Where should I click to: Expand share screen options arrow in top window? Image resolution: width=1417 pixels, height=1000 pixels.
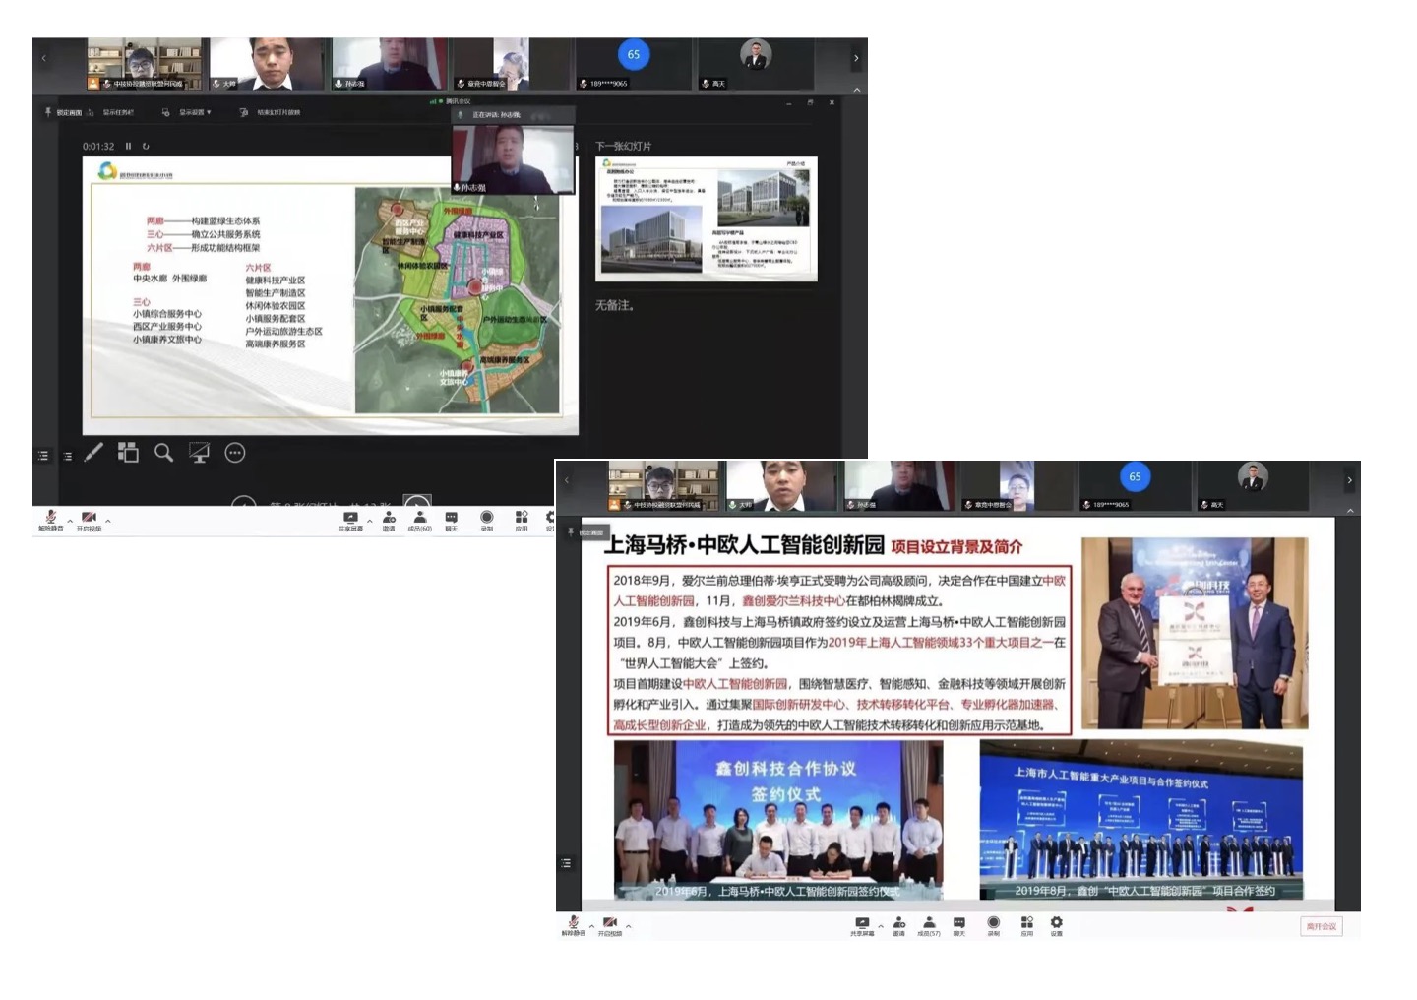370,521
